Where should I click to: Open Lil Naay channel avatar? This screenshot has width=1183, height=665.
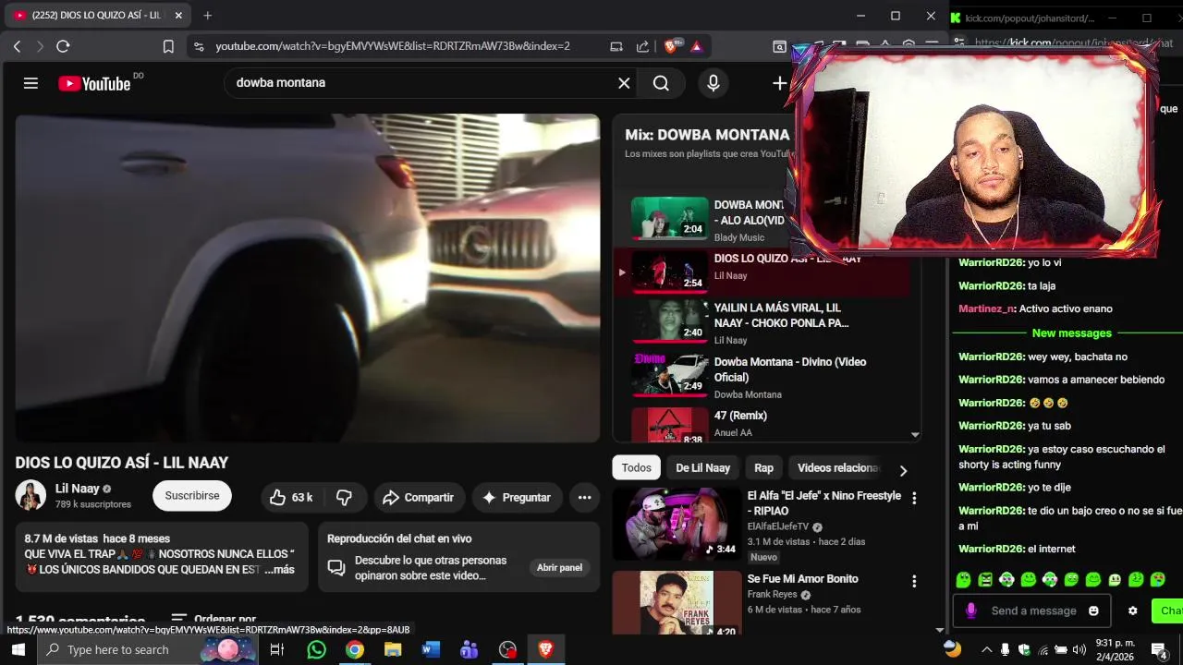(x=30, y=495)
